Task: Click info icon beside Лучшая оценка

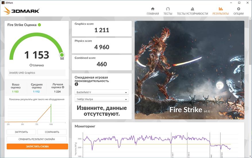Action: tap(63, 87)
